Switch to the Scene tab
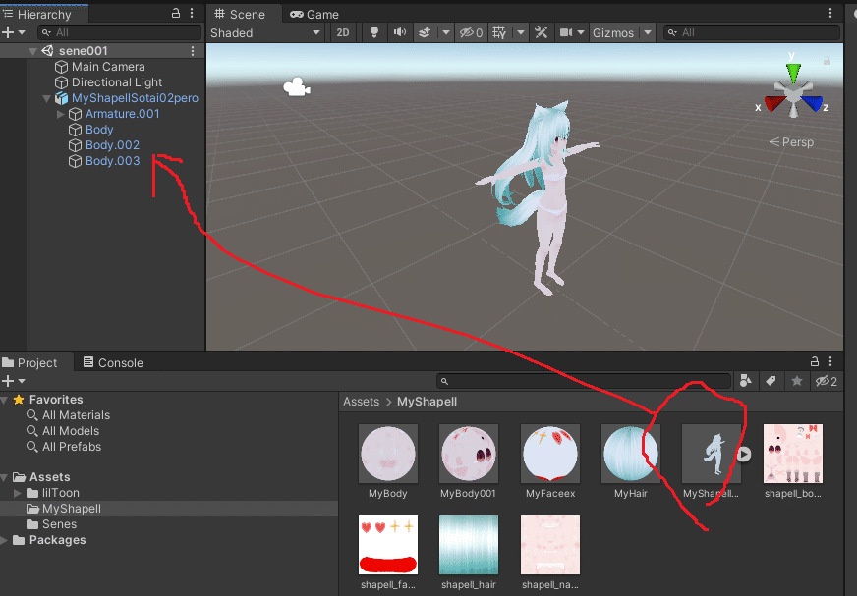857x596 pixels. 240,14
